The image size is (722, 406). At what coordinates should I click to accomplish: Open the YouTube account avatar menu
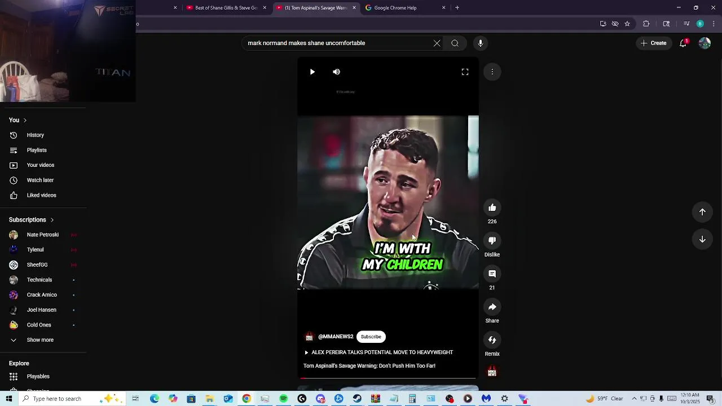click(705, 43)
